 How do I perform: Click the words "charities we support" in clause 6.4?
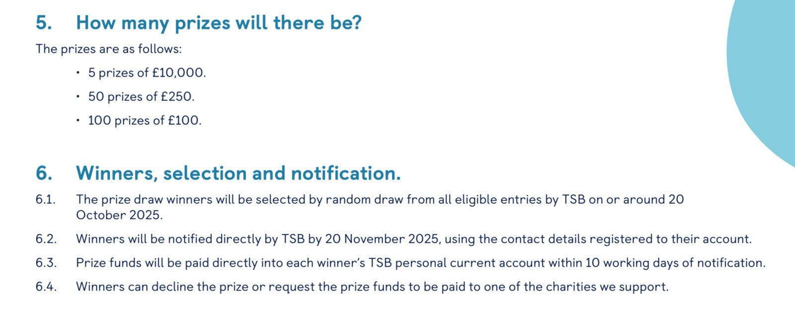tap(606, 287)
